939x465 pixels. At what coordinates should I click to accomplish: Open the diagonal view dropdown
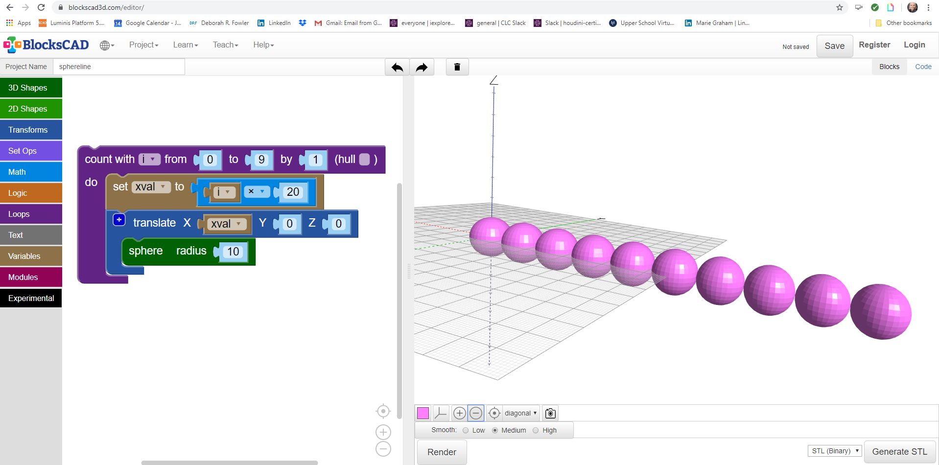(521, 413)
